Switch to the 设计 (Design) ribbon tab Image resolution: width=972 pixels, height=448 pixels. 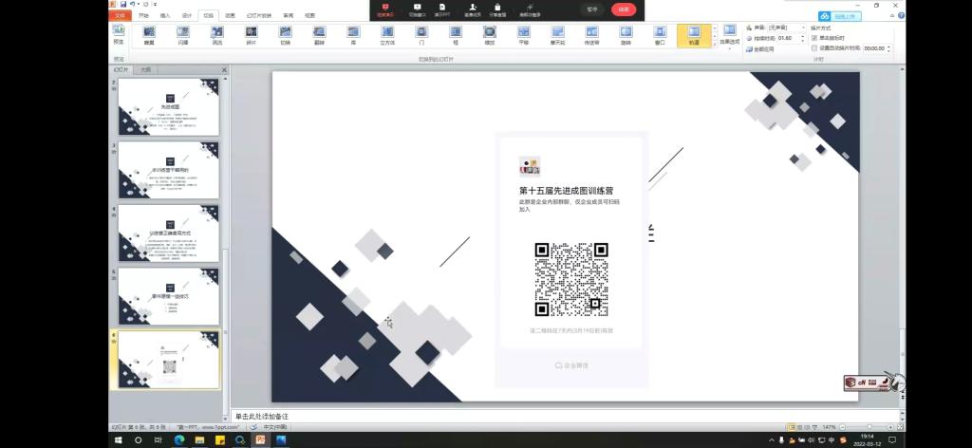click(187, 16)
